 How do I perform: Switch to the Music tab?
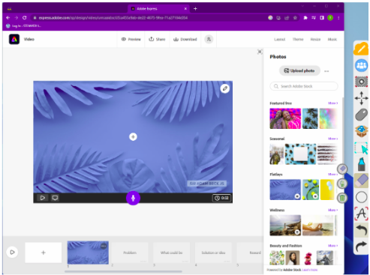(332, 39)
